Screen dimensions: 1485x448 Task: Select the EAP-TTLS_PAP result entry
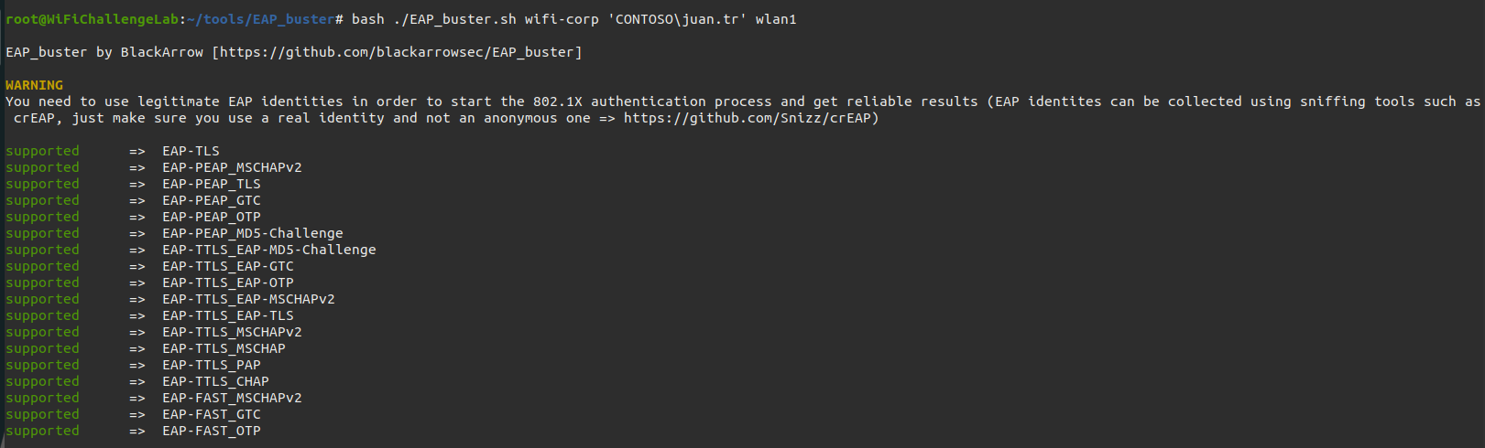click(212, 365)
